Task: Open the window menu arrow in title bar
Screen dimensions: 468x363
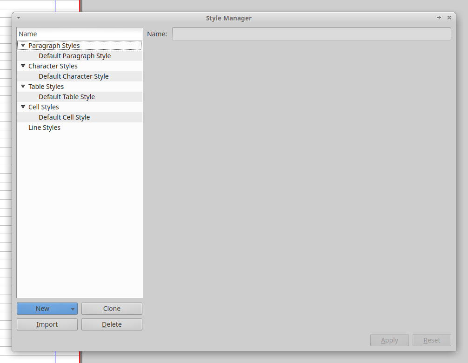Action: (19, 18)
